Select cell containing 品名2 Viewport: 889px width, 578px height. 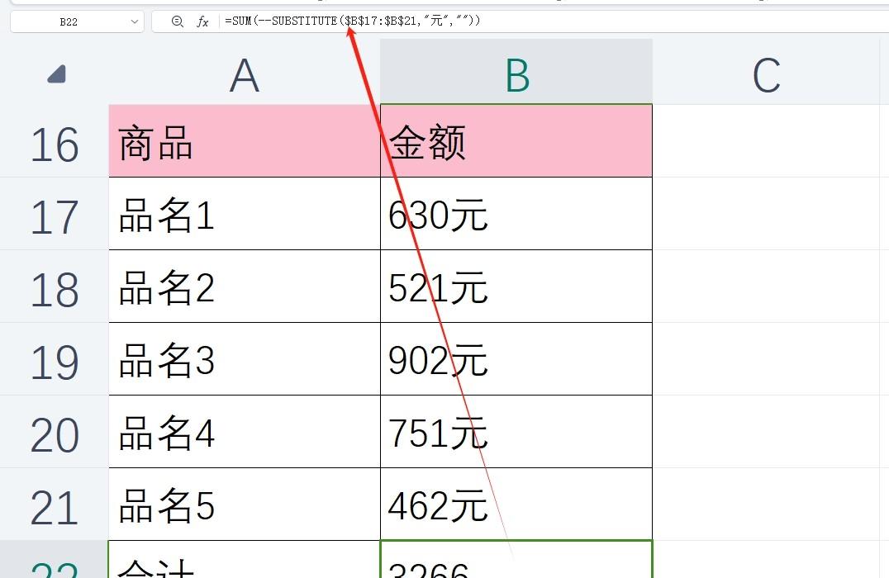click(245, 287)
